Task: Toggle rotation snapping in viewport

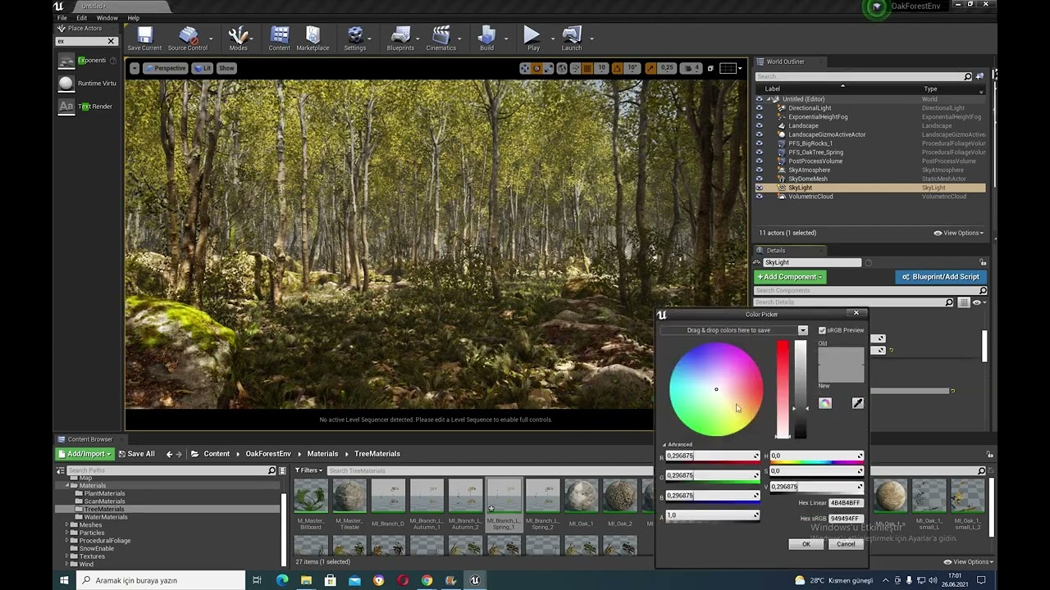Action: [619, 68]
